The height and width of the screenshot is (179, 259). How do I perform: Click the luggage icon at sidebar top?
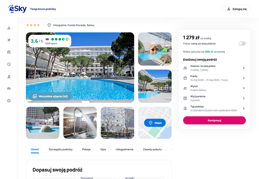(x=9, y=28)
